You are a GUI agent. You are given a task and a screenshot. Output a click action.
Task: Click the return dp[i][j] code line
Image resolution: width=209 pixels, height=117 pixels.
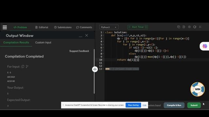click(x=128, y=60)
